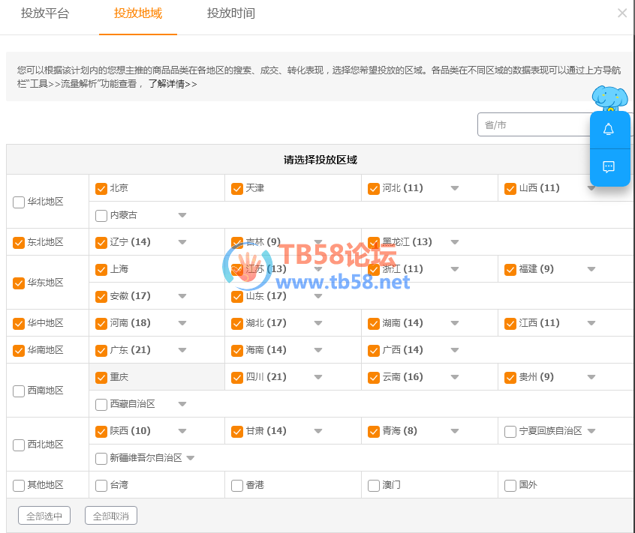Open the 了解详情>> link

[x=172, y=84]
